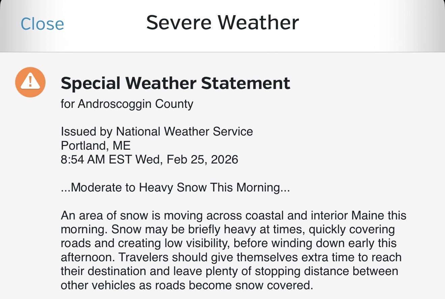Click the word Weather in the header
Screen dimensions: 445x299
pyautogui.click(x=258, y=23)
